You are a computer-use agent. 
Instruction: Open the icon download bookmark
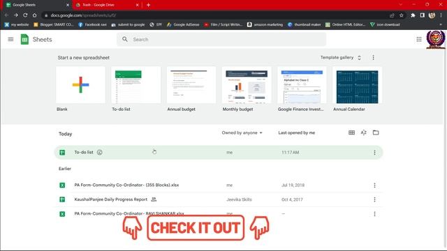pyautogui.click(x=385, y=25)
